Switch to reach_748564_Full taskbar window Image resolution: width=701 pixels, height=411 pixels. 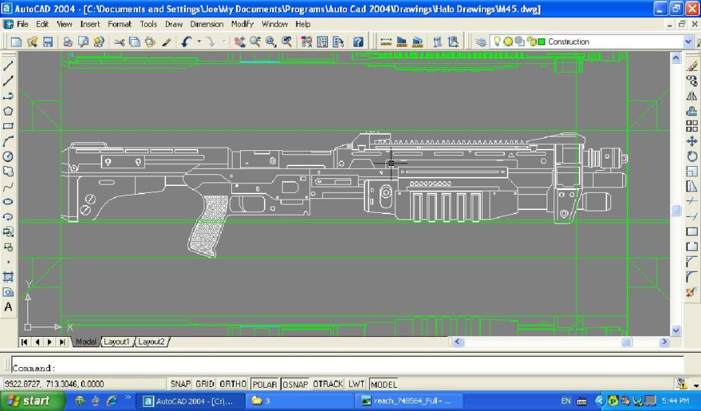(x=409, y=401)
